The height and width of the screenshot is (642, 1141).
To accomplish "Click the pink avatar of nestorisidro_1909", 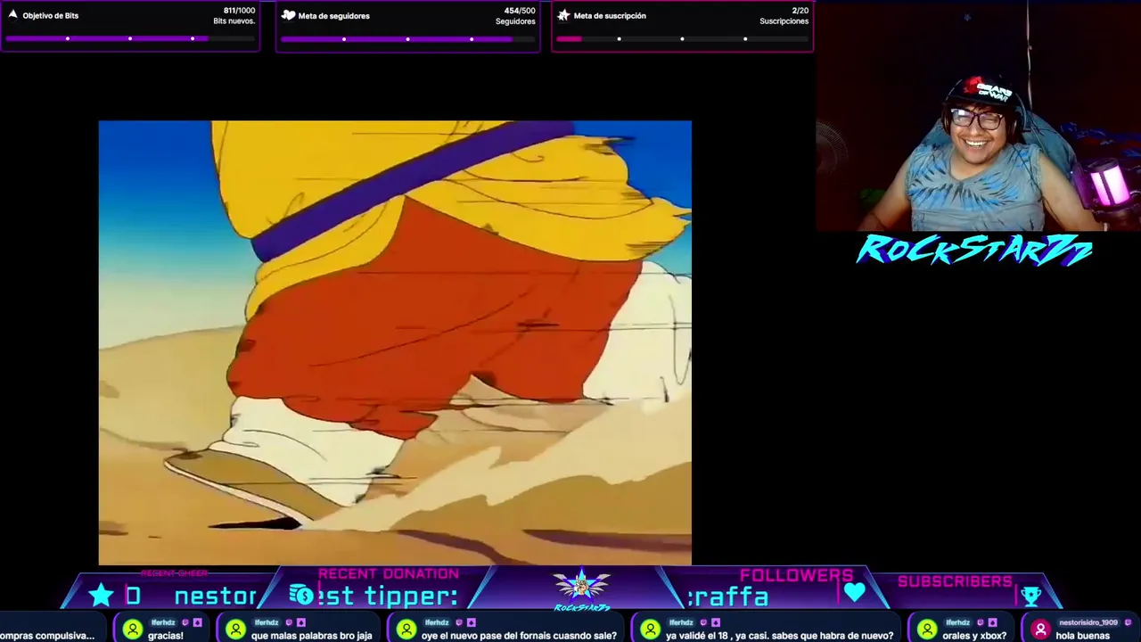I will pos(1040,630).
